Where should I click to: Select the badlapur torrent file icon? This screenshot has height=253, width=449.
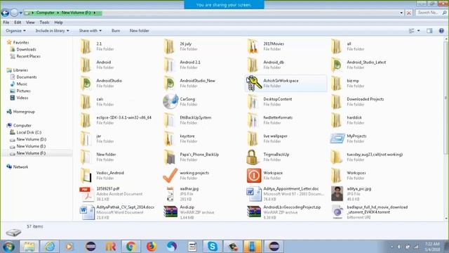(337, 212)
